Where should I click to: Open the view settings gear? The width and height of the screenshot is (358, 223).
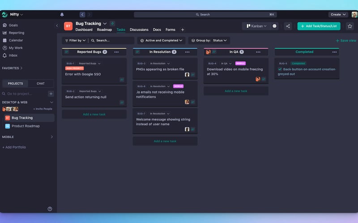(x=274, y=26)
